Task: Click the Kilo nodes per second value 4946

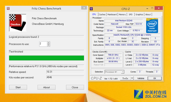Action: point(65,77)
